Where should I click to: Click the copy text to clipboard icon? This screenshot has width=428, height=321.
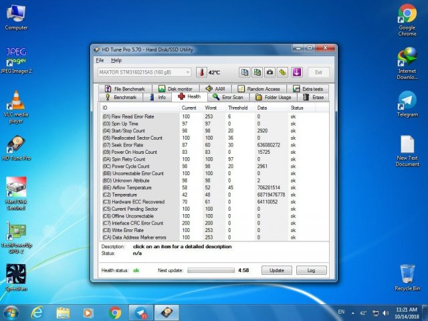coord(245,72)
